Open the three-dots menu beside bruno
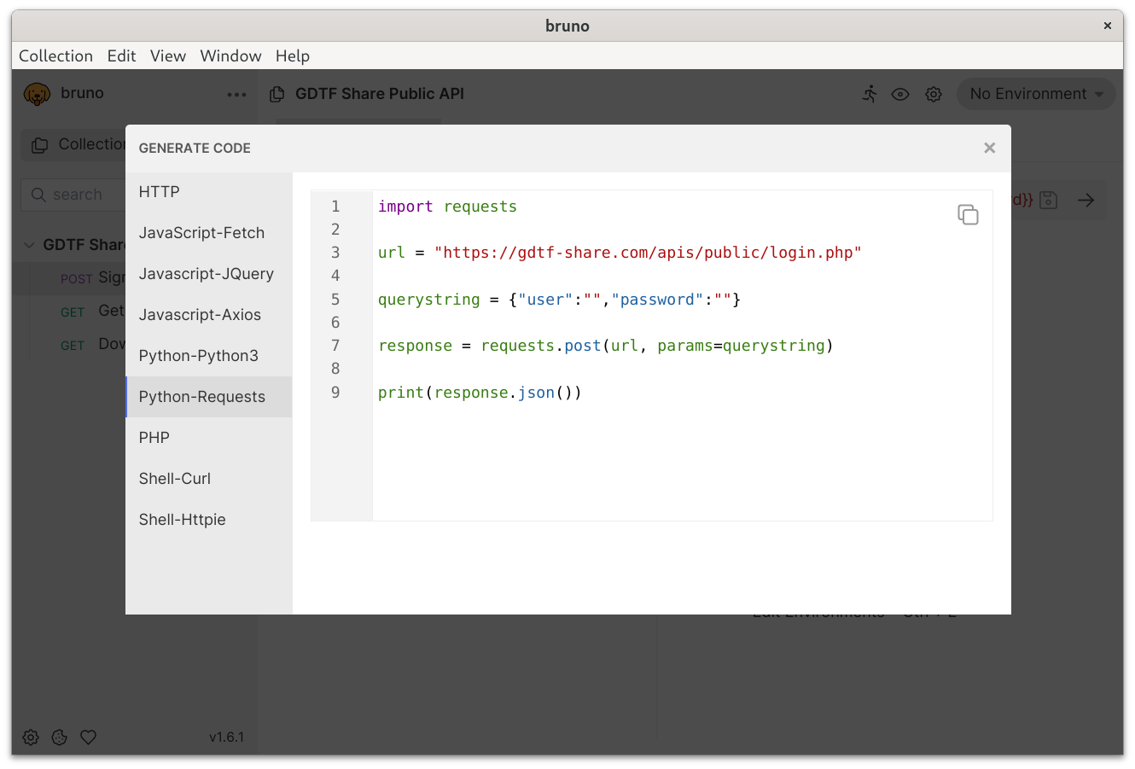The height and width of the screenshot is (769, 1135). click(x=236, y=95)
